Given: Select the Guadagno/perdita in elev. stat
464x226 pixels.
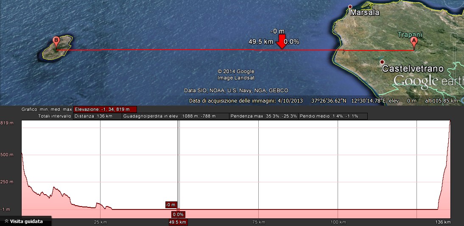Looking at the screenshot, I should point(175,116).
